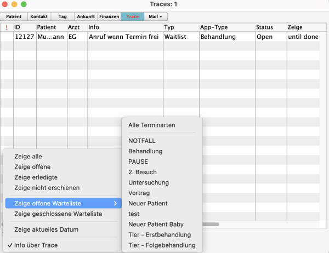This screenshot has width=329, height=253.
Task: Toggle the Info über Trace checkmark option
Action: pyautogui.click(x=36, y=245)
